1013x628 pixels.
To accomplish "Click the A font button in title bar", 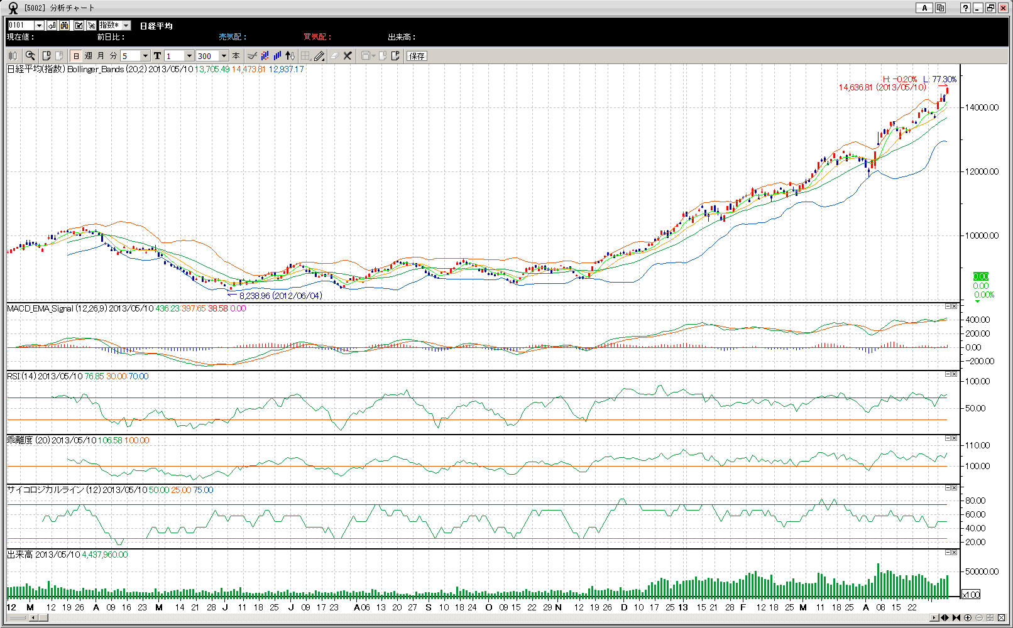I will pos(924,8).
